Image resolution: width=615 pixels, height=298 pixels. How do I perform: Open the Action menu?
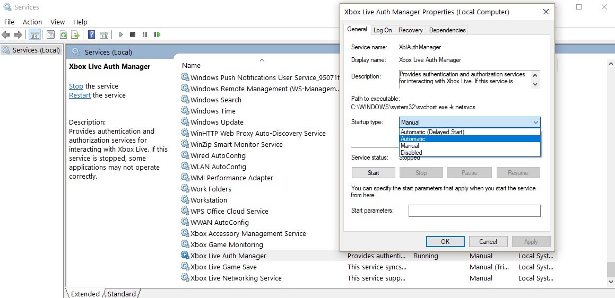[32, 22]
